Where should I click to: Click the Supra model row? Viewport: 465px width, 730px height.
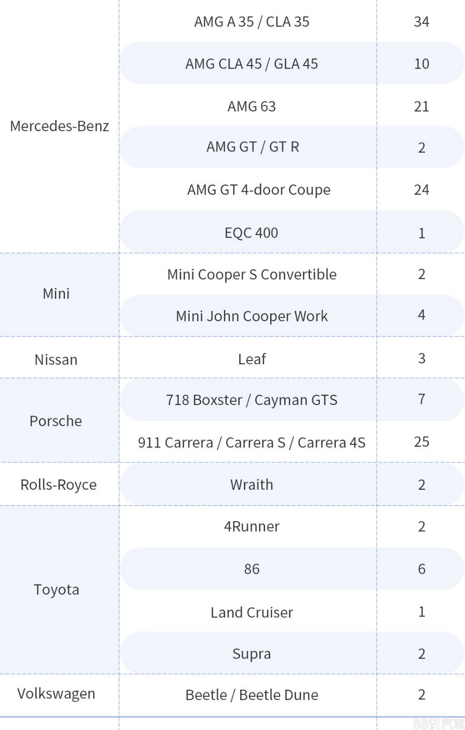[x=252, y=654]
